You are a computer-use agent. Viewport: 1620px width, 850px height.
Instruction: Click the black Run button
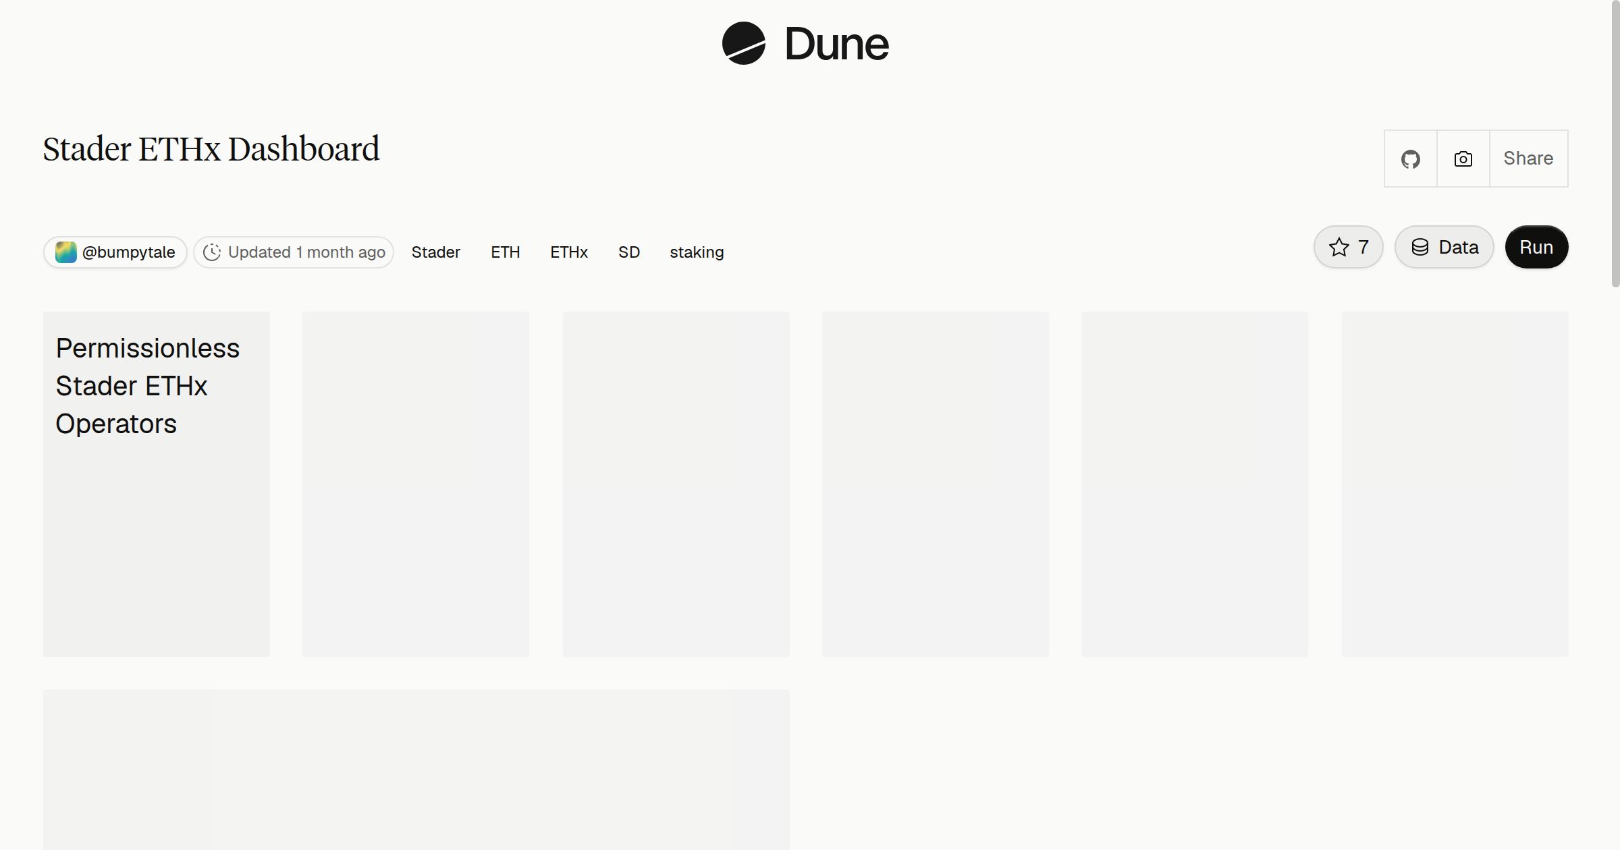(1536, 247)
